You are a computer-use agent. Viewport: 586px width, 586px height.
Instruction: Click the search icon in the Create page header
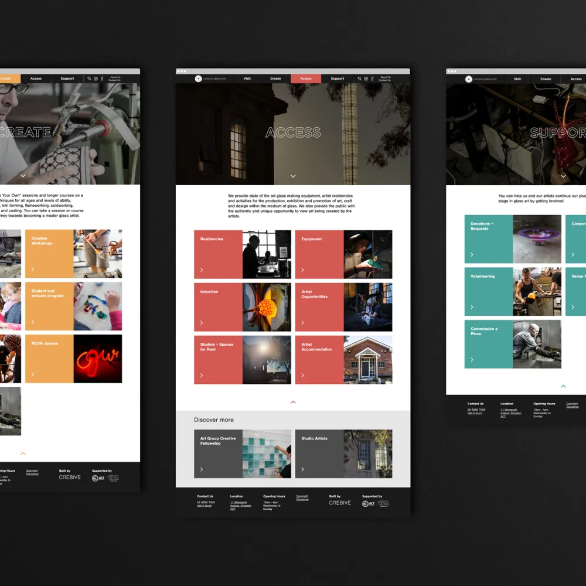[x=89, y=79]
